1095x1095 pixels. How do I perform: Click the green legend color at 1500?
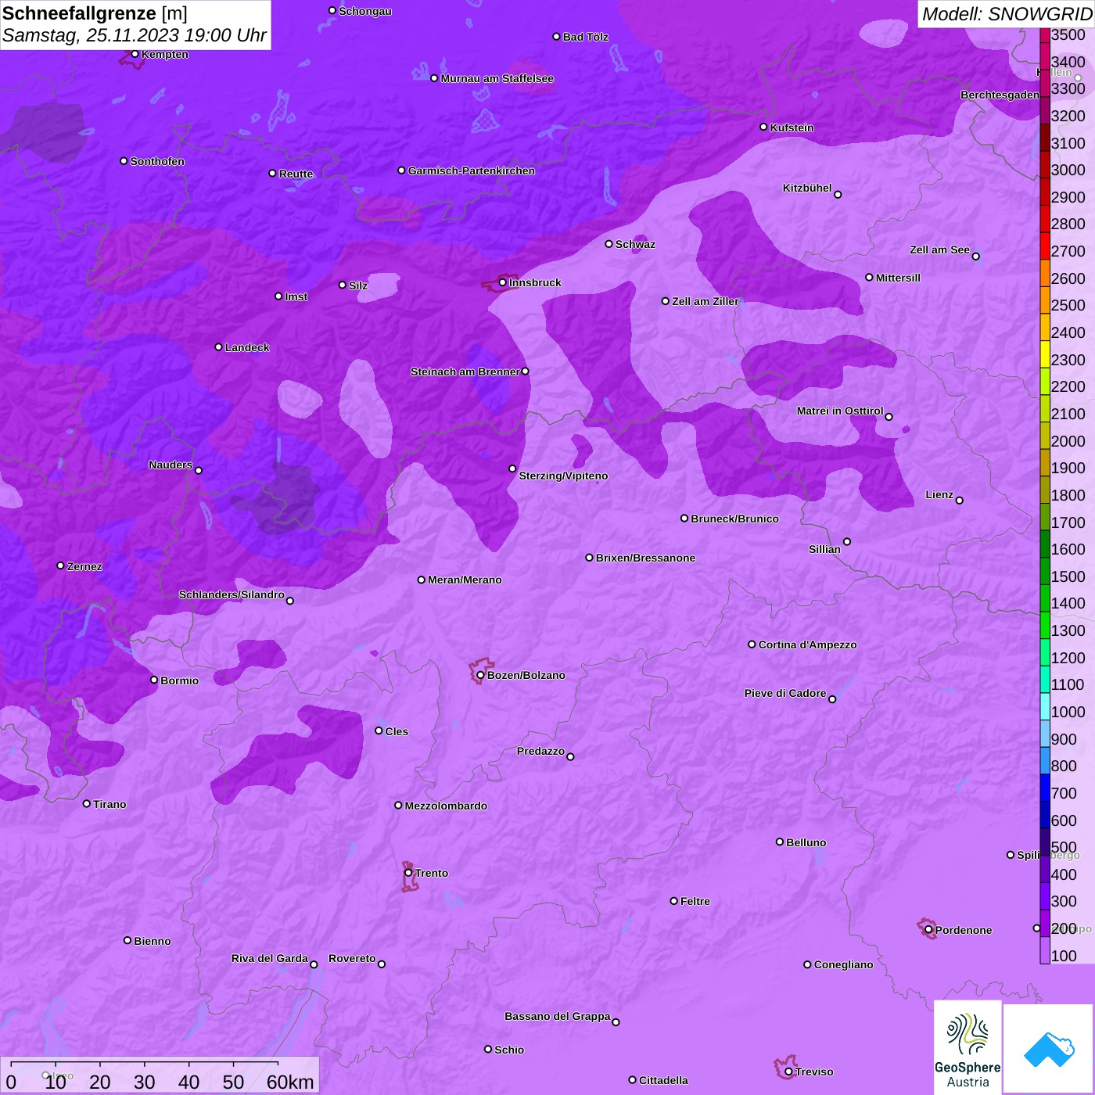click(1044, 571)
